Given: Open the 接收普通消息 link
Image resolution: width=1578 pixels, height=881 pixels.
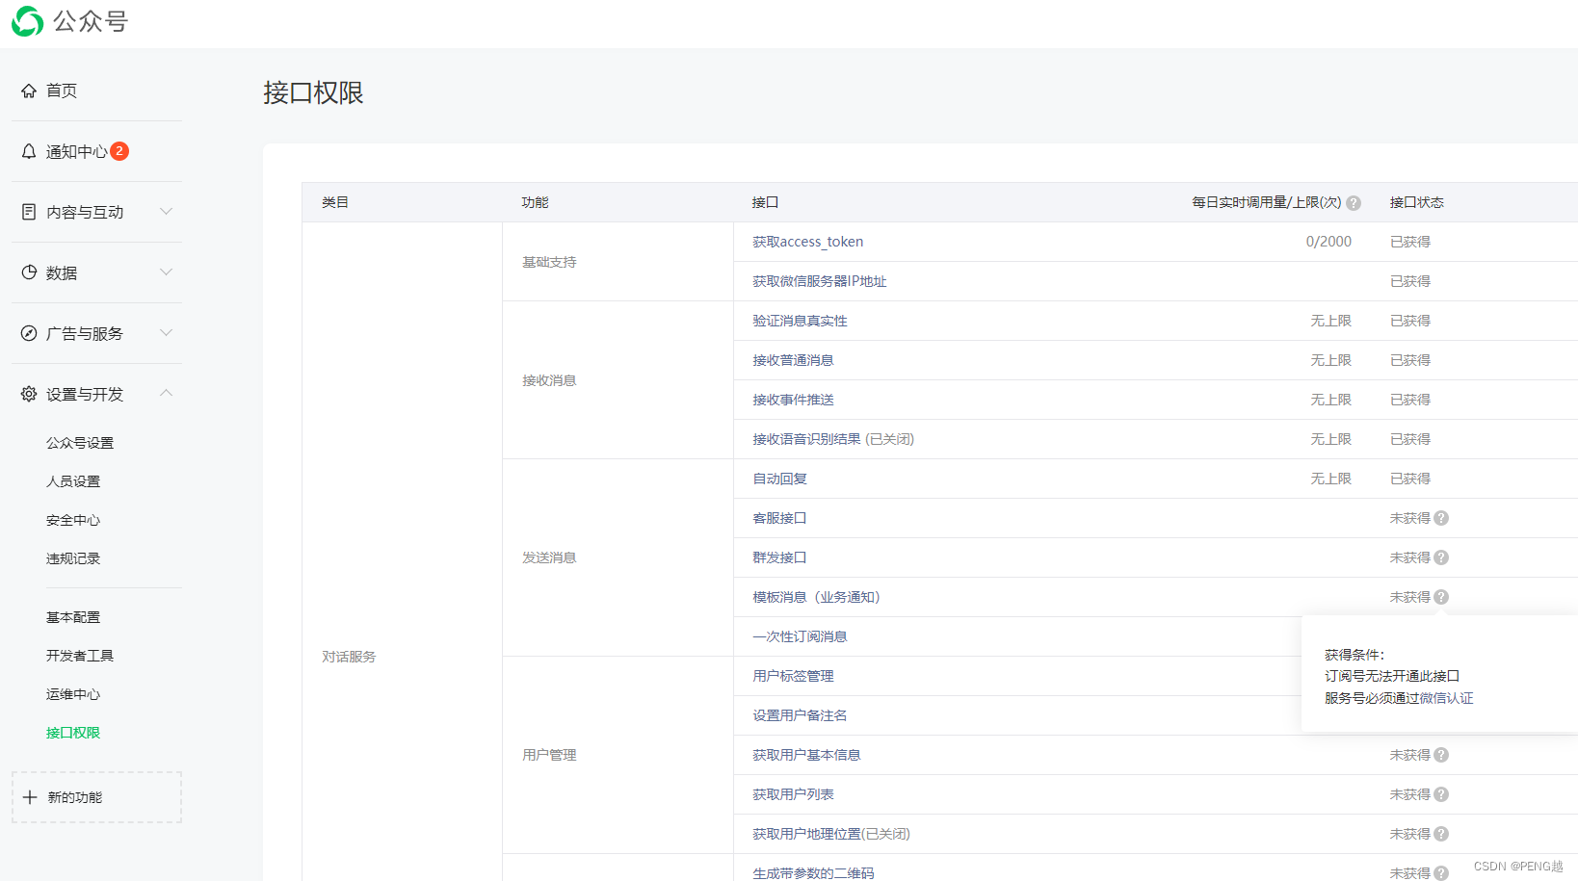Looking at the screenshot, I should [x=793, y=360].
